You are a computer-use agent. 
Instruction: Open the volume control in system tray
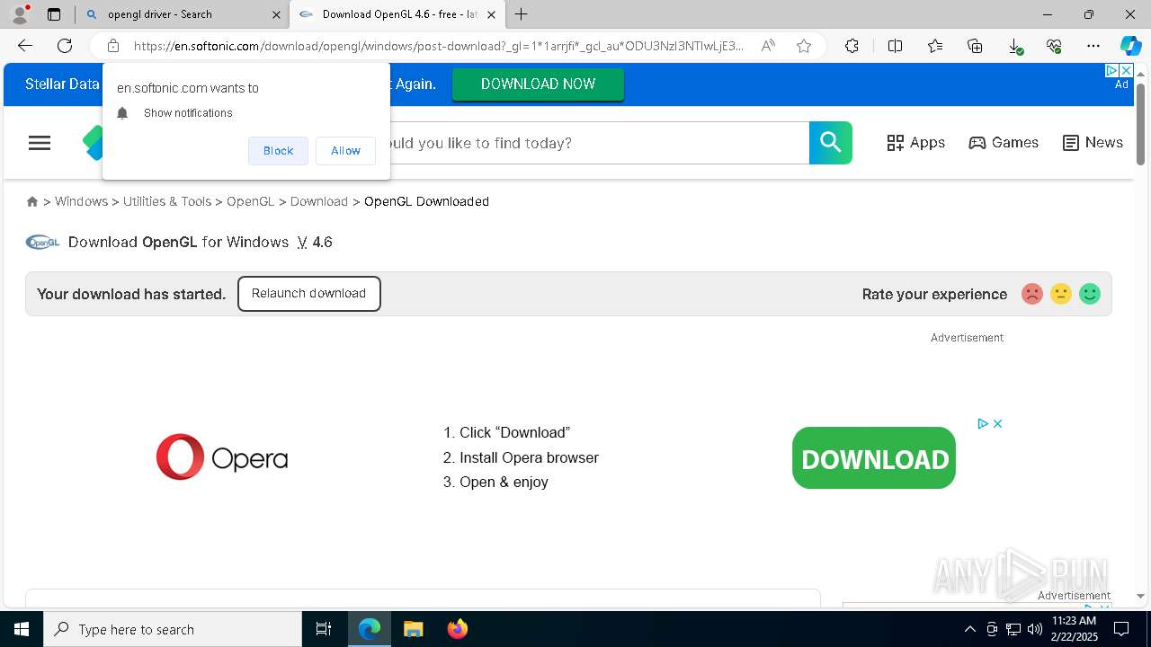pos(1035,629)
